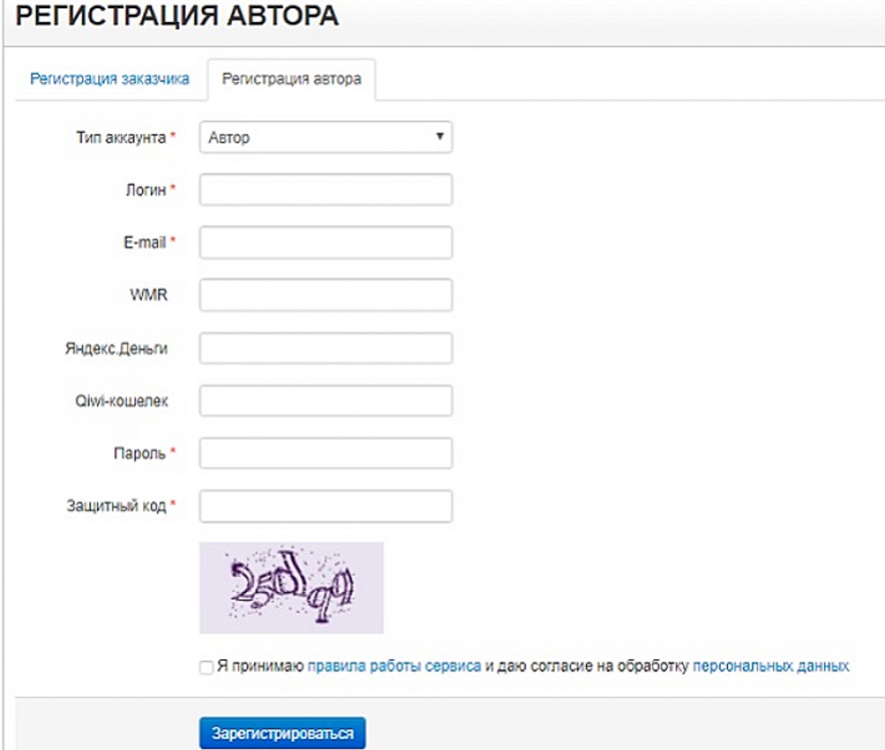Click the Защитный код input field
Image resolution: width=885 pixels, height=750 pixels.
325,506
